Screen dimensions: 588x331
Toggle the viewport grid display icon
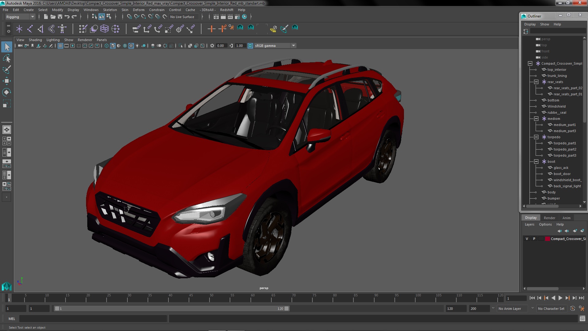tap(60, 46)
